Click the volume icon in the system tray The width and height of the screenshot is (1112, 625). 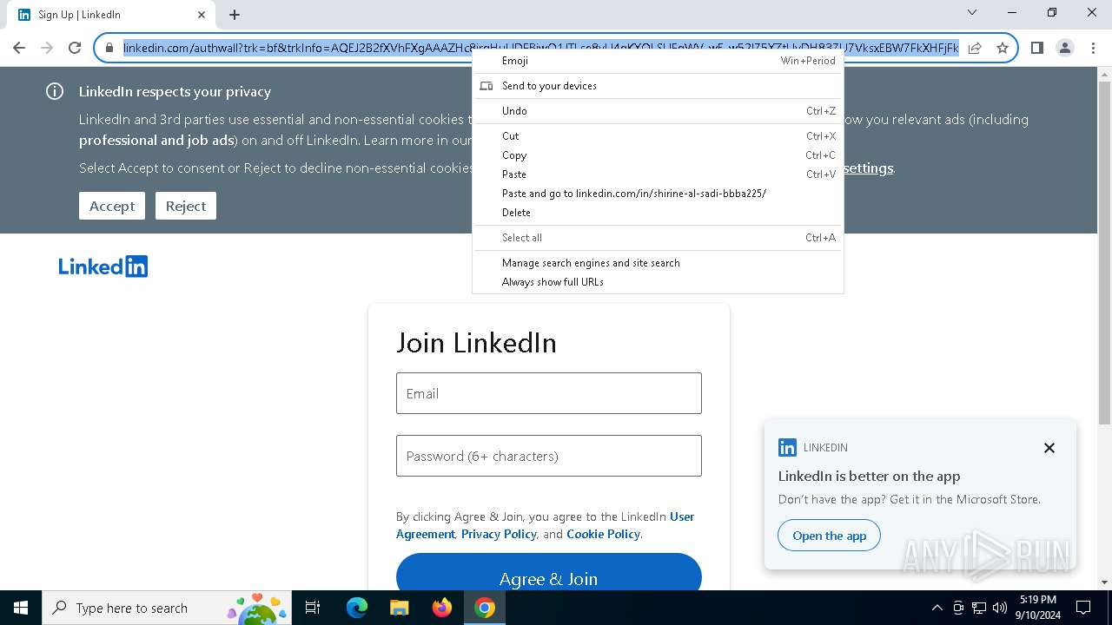(1000, 608)
